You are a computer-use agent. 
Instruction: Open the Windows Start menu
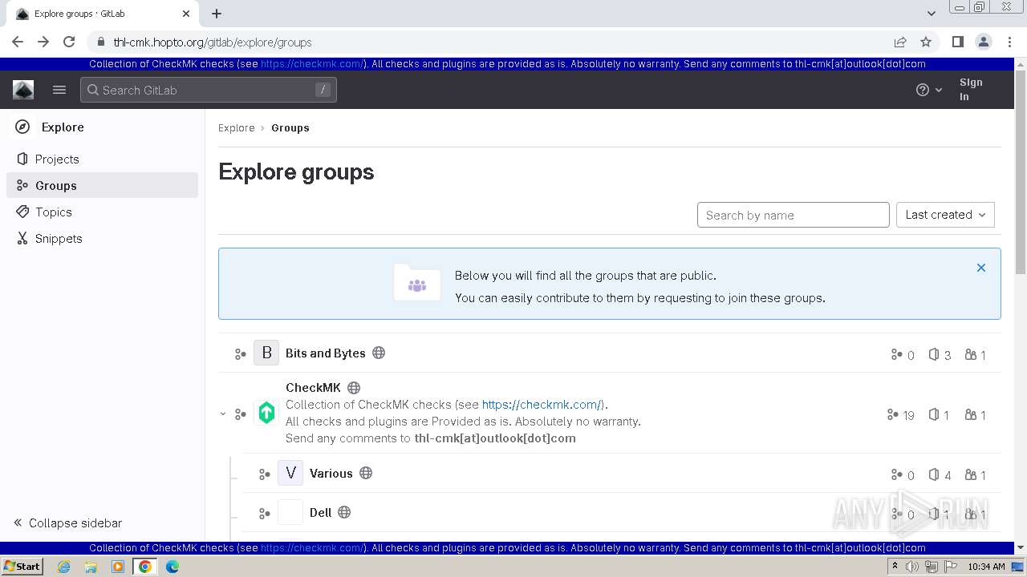[x=22, y=566]
